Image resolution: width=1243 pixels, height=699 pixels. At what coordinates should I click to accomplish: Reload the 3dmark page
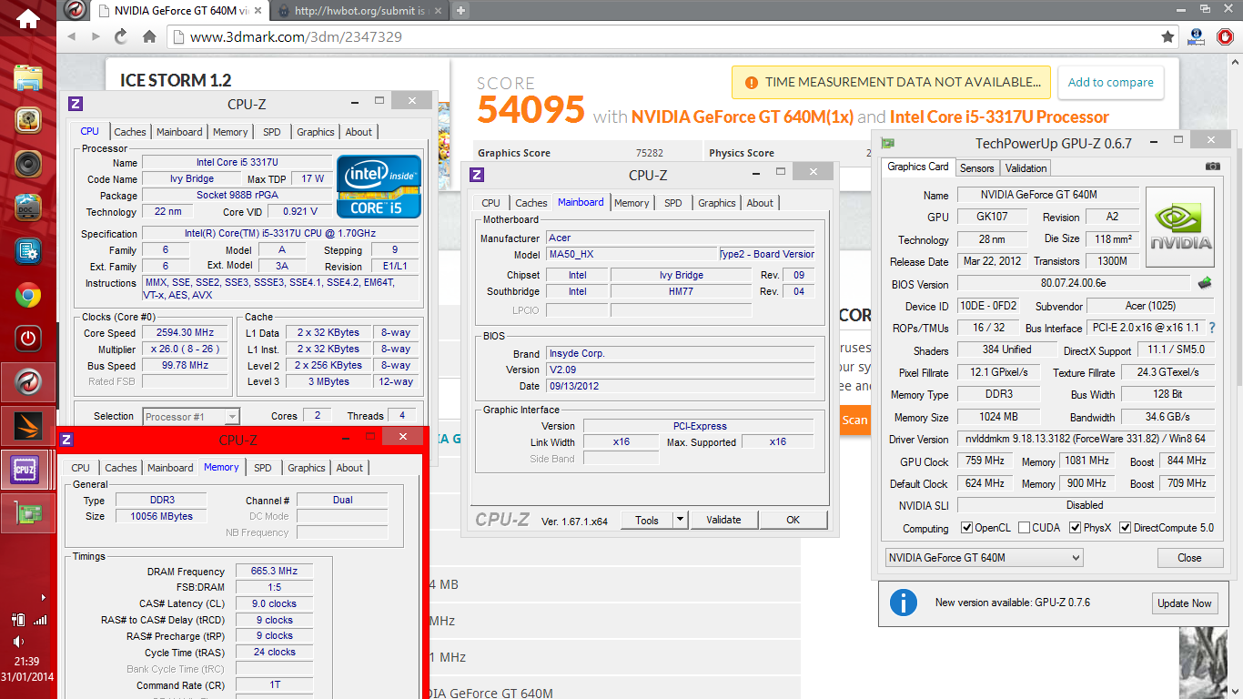click(121, 37)
